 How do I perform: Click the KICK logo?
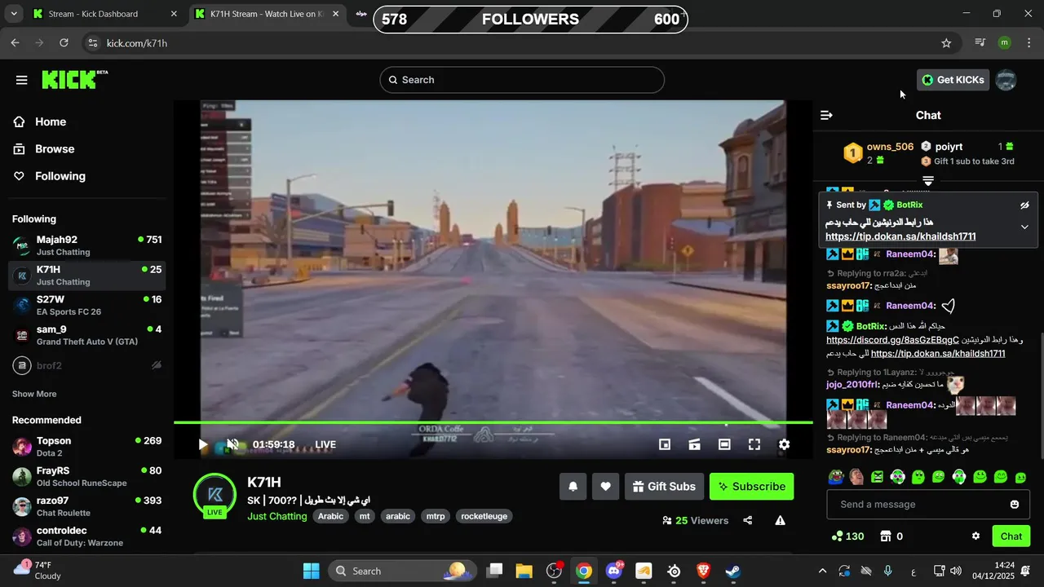click(74, 79)
